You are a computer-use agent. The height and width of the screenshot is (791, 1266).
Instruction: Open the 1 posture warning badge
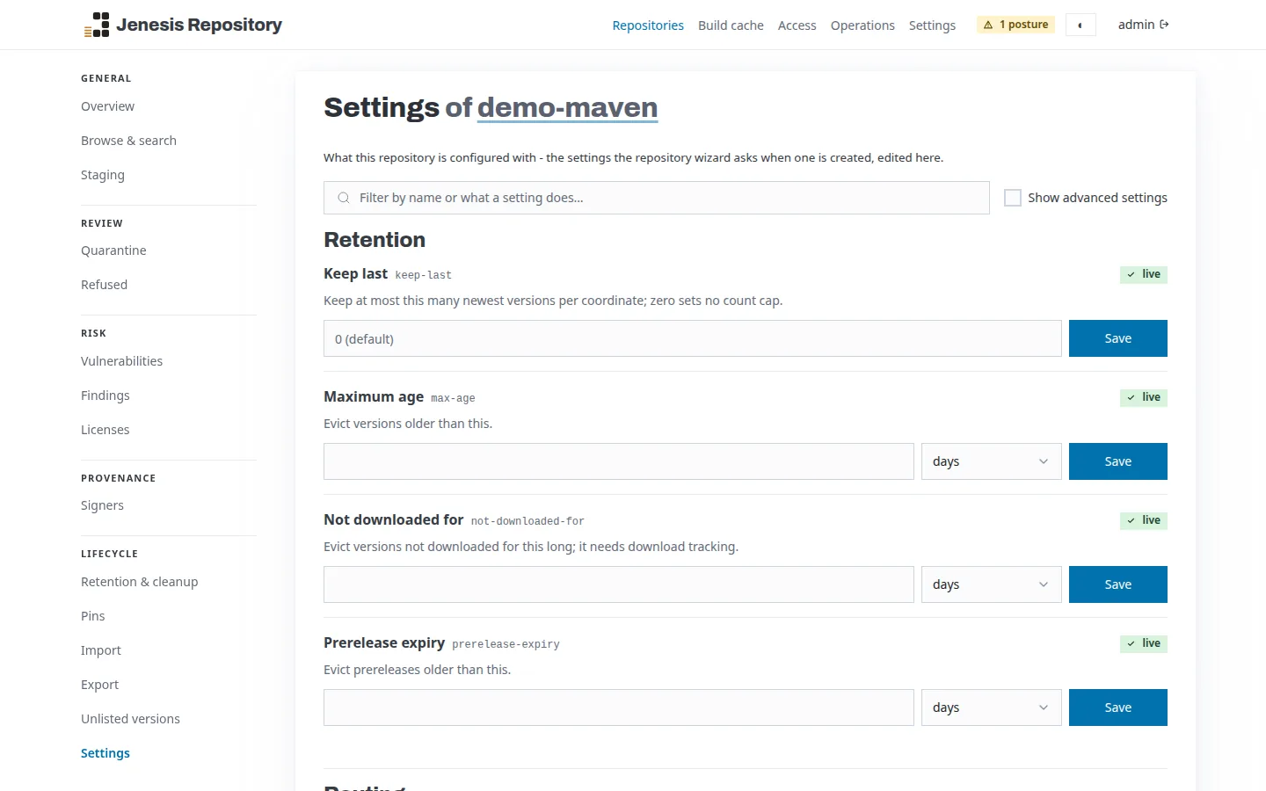pyautogui.click(x=1015, y=25)
